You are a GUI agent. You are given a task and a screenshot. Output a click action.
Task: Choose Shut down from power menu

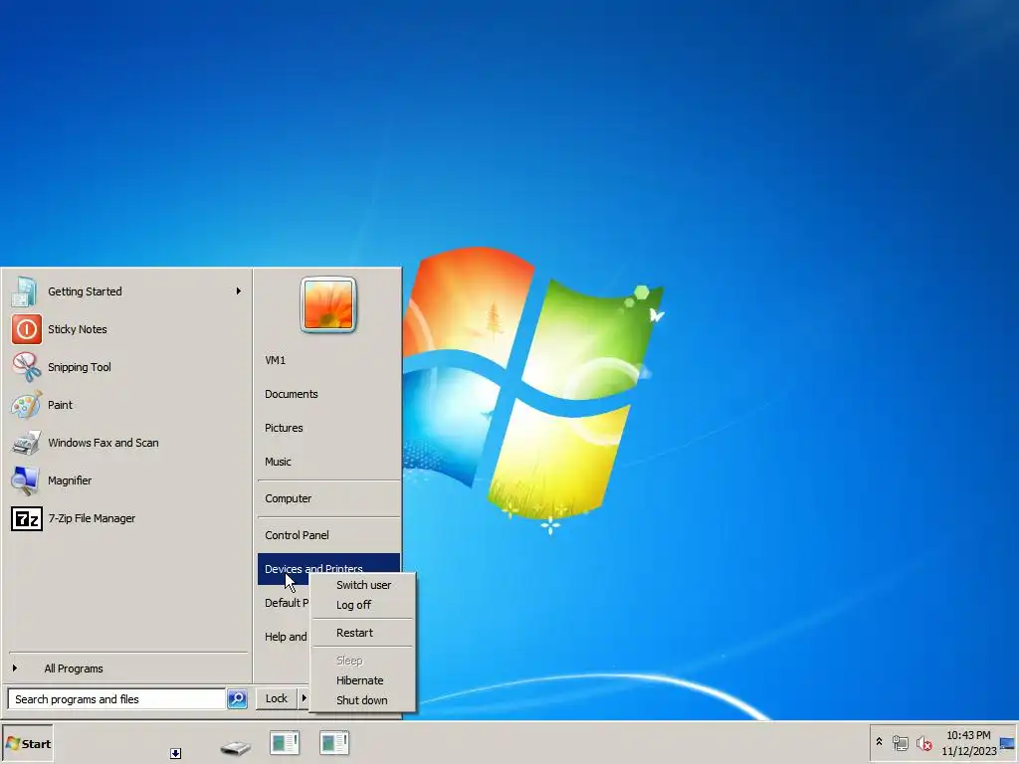tap(362, 700)
